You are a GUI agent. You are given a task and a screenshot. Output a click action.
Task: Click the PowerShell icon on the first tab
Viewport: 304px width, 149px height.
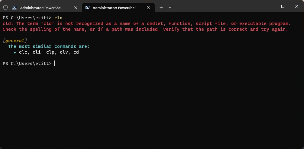[x=15, y=8]
